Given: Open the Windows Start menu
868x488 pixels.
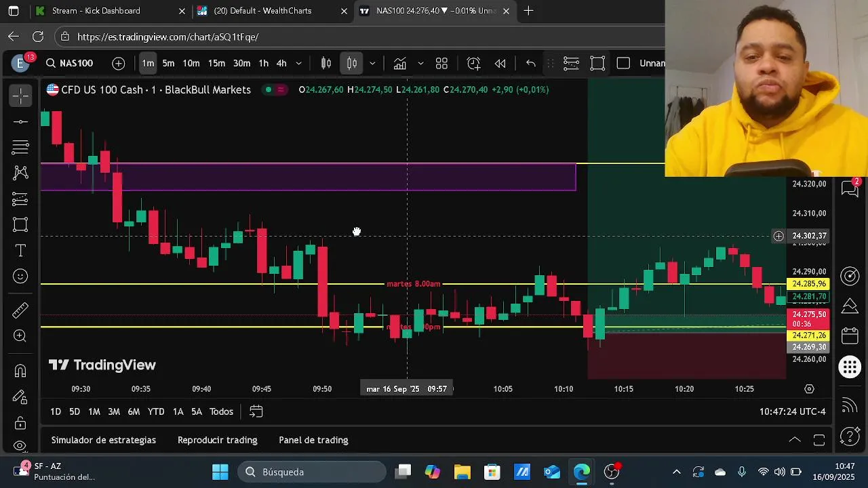Looking at the screenshot, I should pos(220,472).
